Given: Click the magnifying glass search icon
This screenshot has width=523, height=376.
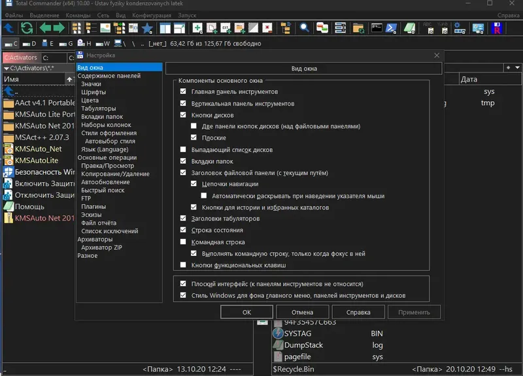Looking at the screenshot, I should coord(304,28).
